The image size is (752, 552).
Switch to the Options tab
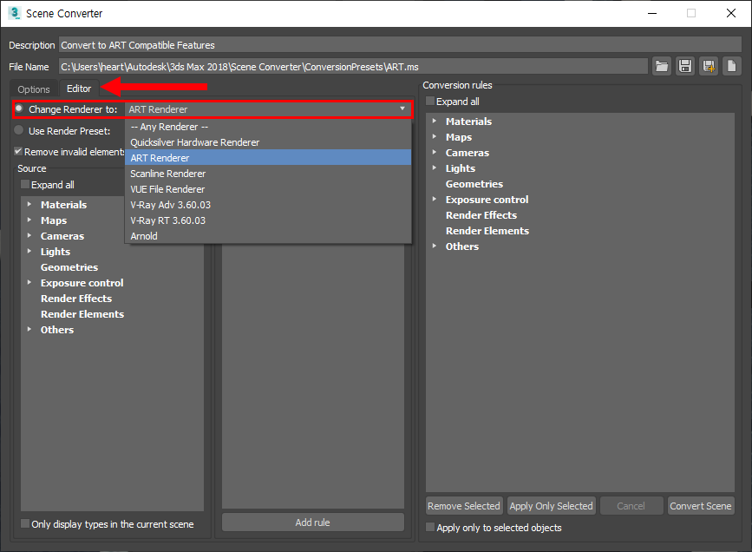coord(34,89)
